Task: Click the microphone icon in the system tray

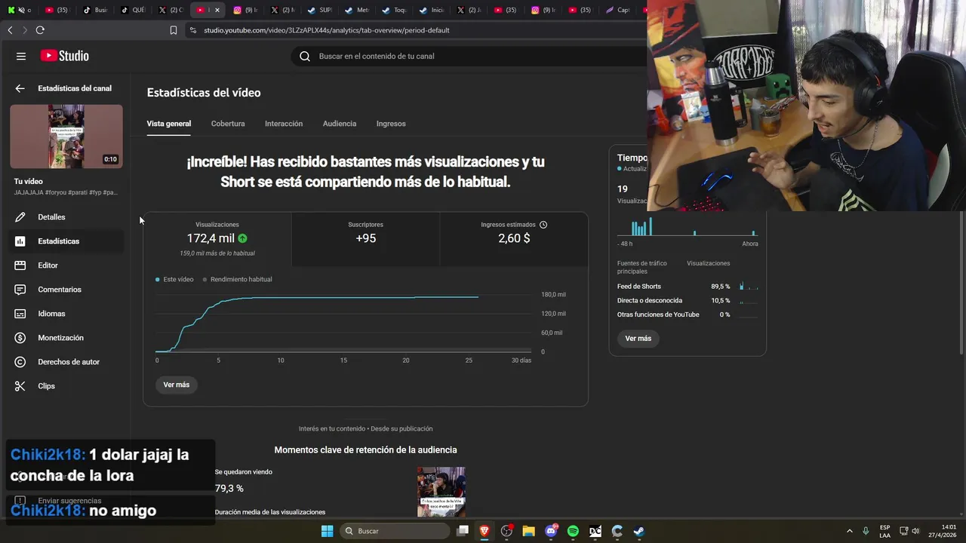Action: coord(866,531)
